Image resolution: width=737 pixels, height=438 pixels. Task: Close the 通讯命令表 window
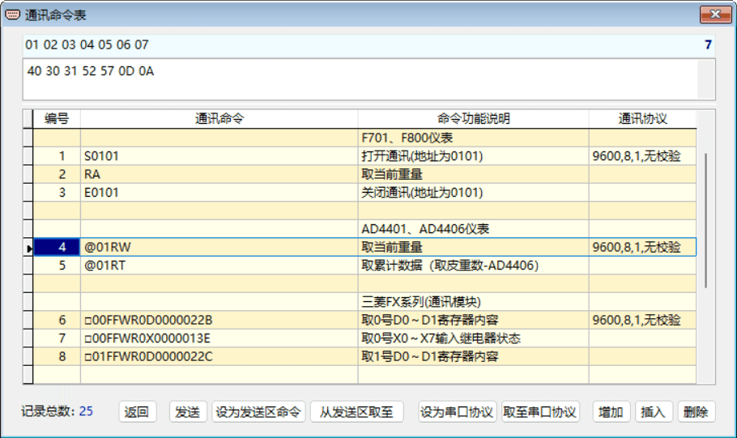point(715,14)
